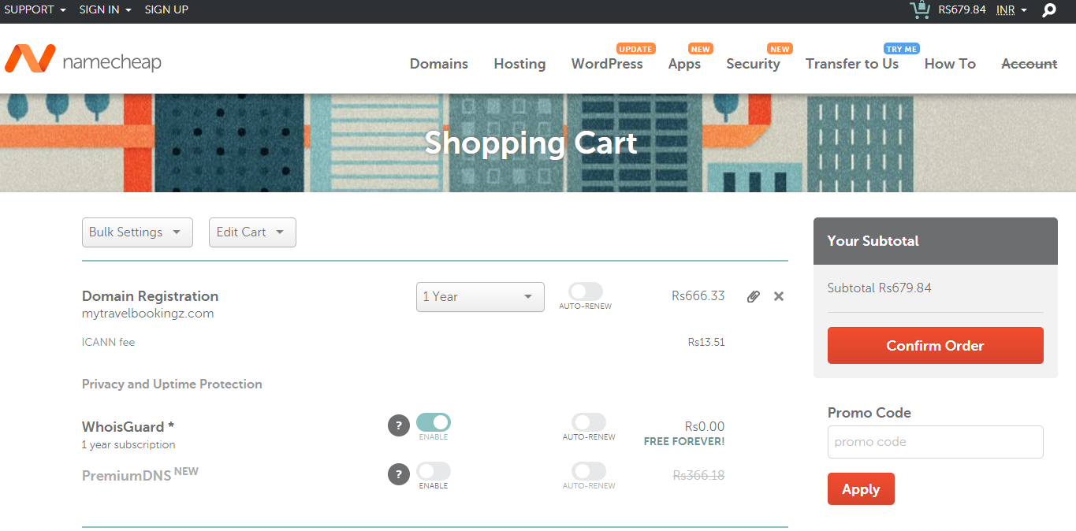Open the shopping cart icon in top bar

coord(919,9)
